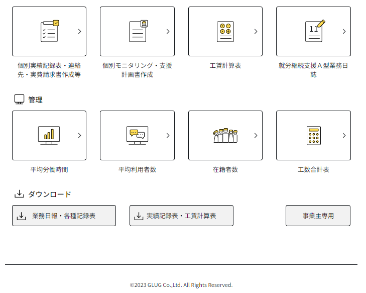Open 工賃計算表 card via its chevron arrow

256,31
